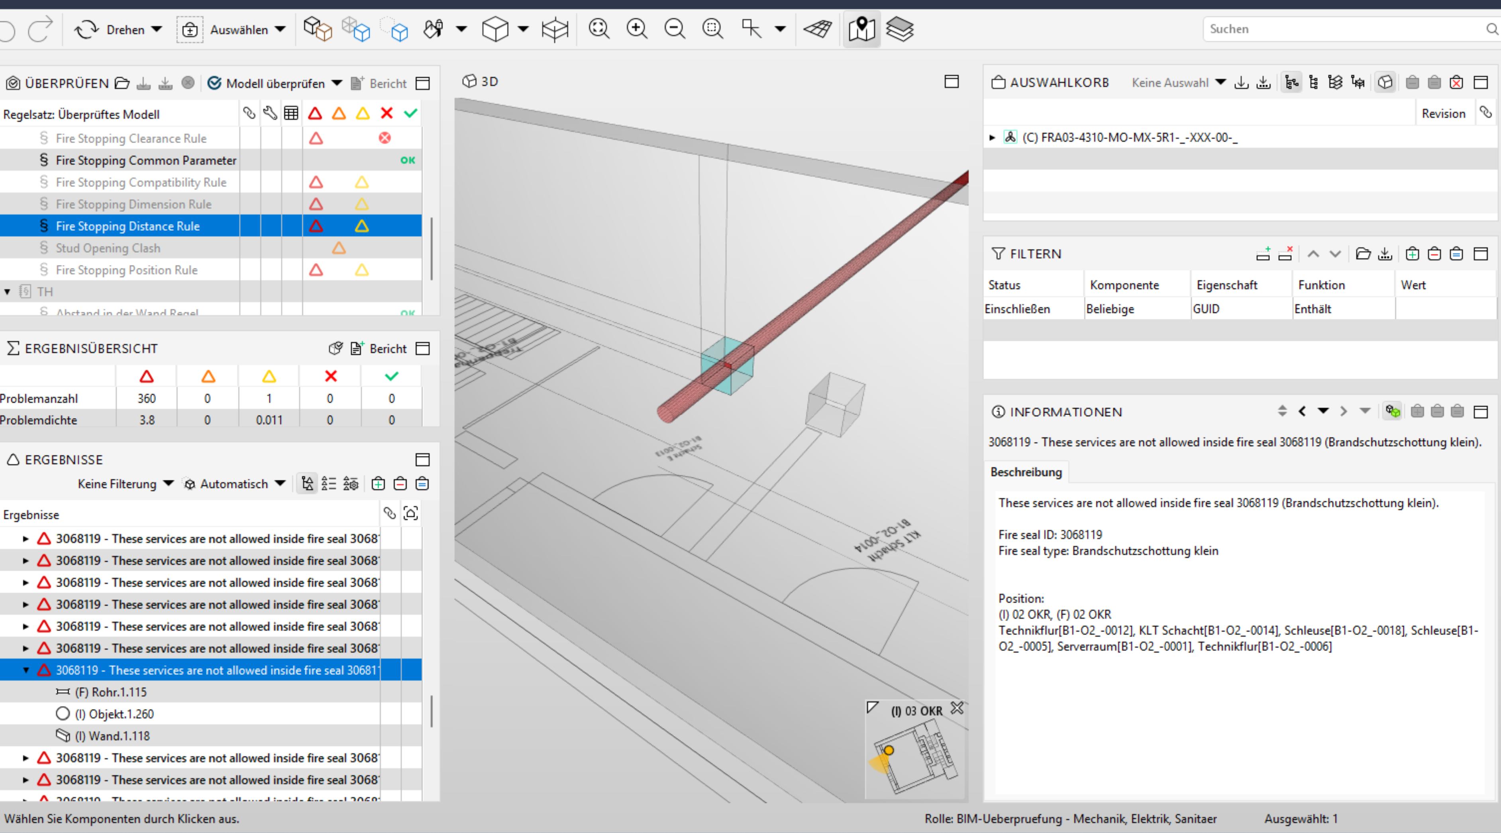
Task: Collapse the TH ruleset group
Action: tap(7, 291)
